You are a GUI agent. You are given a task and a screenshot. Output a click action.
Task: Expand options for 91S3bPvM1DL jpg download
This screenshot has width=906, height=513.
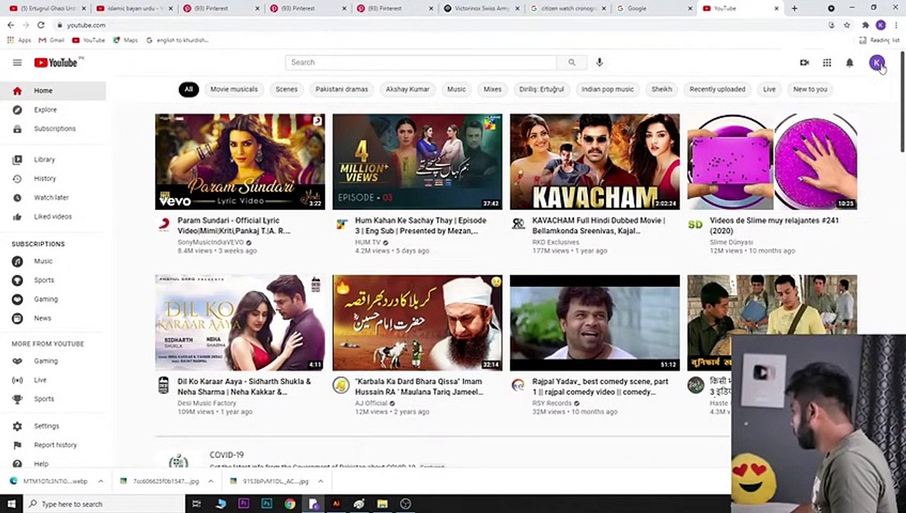tap(321, 482)
